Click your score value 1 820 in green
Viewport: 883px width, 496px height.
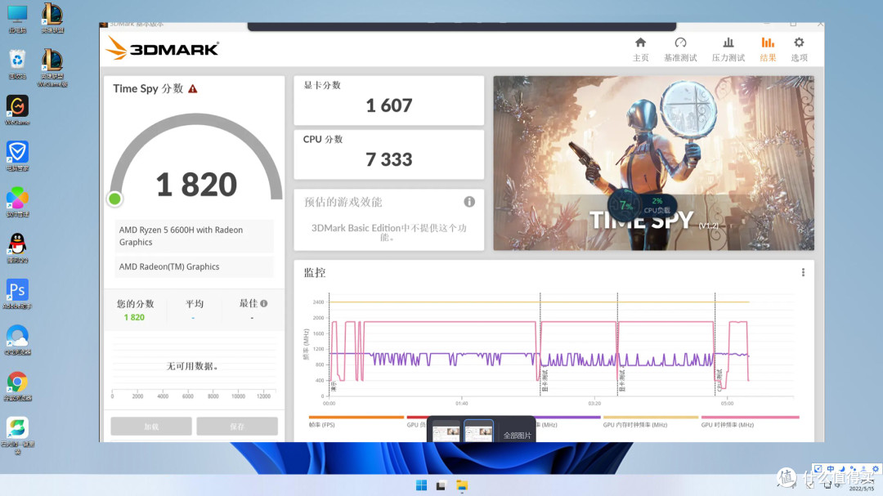134,318
